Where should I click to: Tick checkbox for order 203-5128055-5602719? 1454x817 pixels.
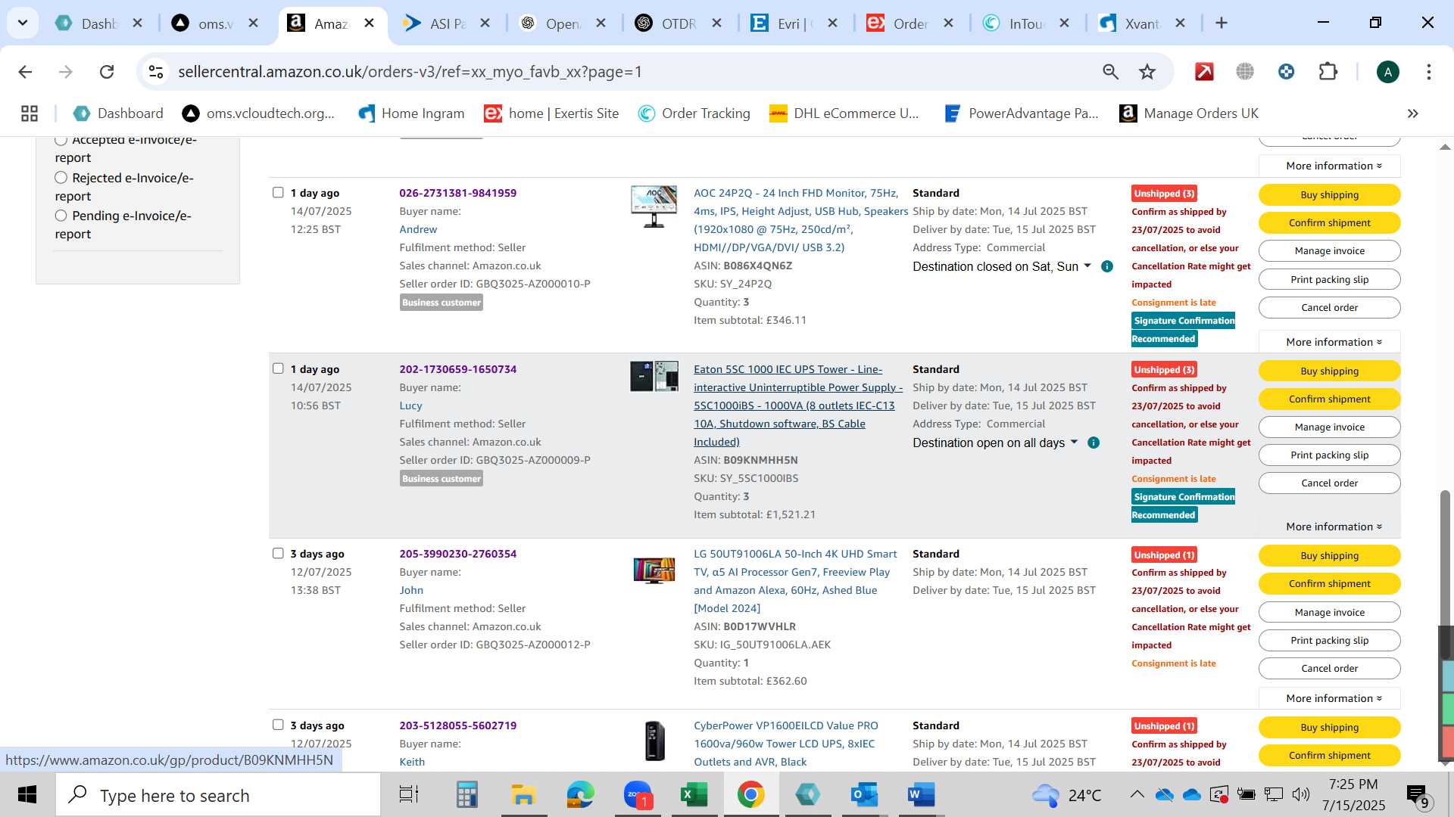point(278,725)
